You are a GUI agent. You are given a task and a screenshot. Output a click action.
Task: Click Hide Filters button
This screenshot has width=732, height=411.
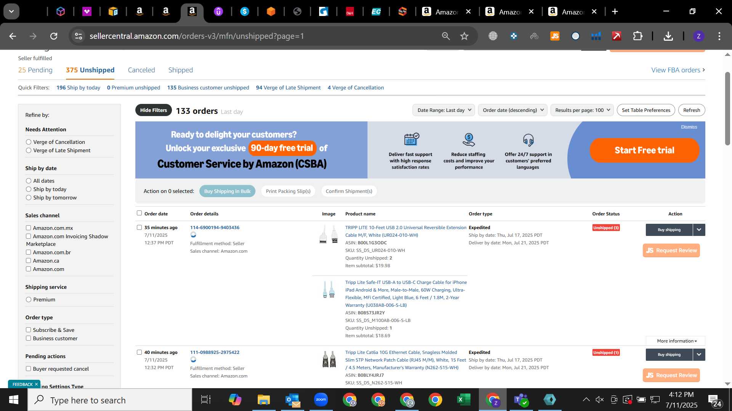pyautogui.click(x=154, y=110)
